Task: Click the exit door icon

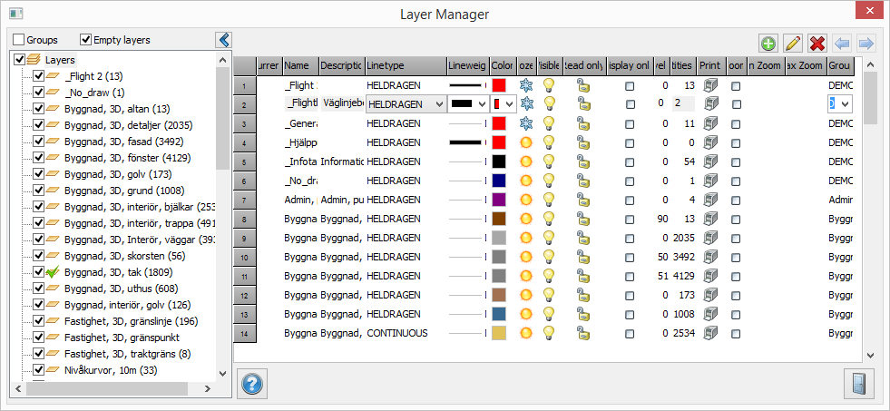Action: click(x=859, y=383)
